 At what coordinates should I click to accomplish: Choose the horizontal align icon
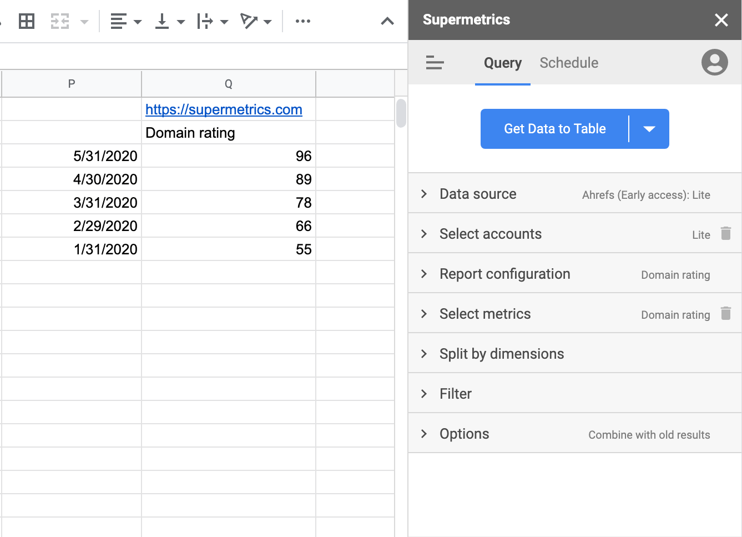tap(119, 22)
